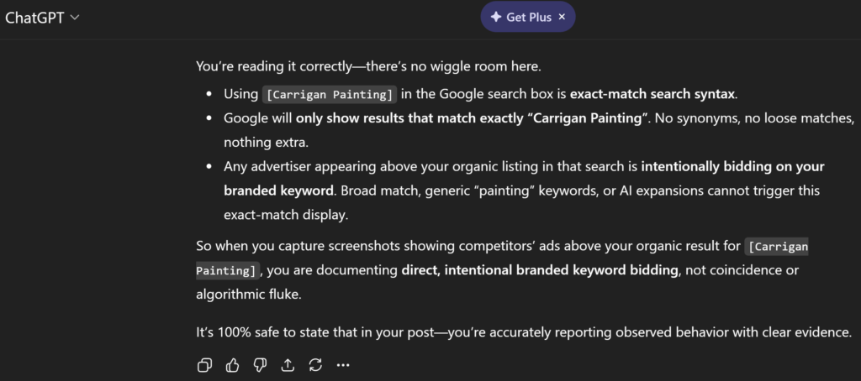The image size is (861, 381).
Task: Copy the ChatGPT response
Action: point(204,365)
